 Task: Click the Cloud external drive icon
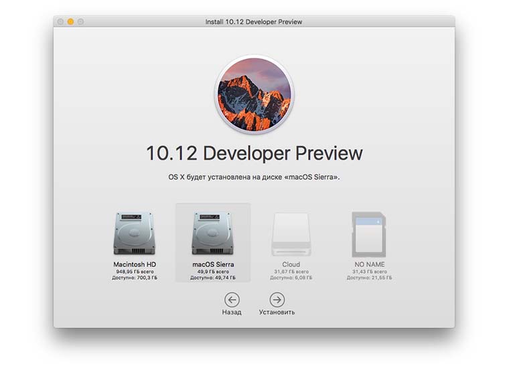point(291,234)
